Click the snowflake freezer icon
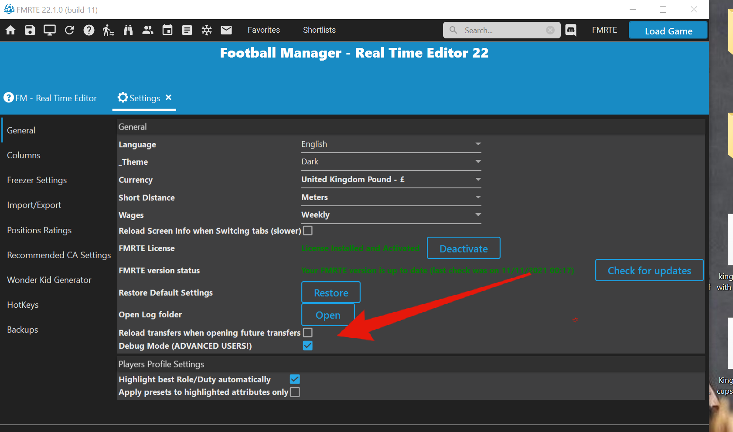 pos(207,30)
